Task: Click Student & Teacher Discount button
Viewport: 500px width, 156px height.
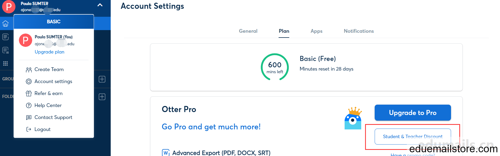Action: 413,137
